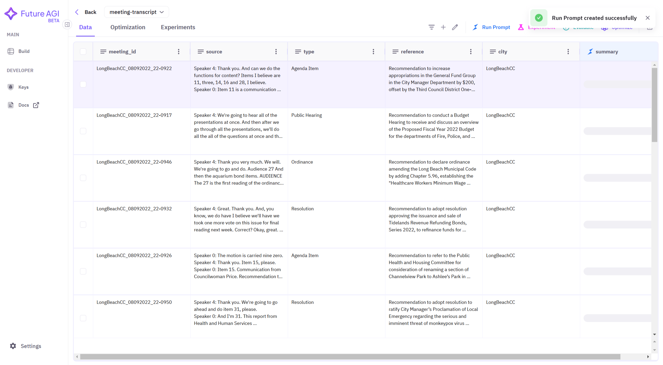
Task: Tick checkbox for row 22-0946
Action: (x=83, y=178)
